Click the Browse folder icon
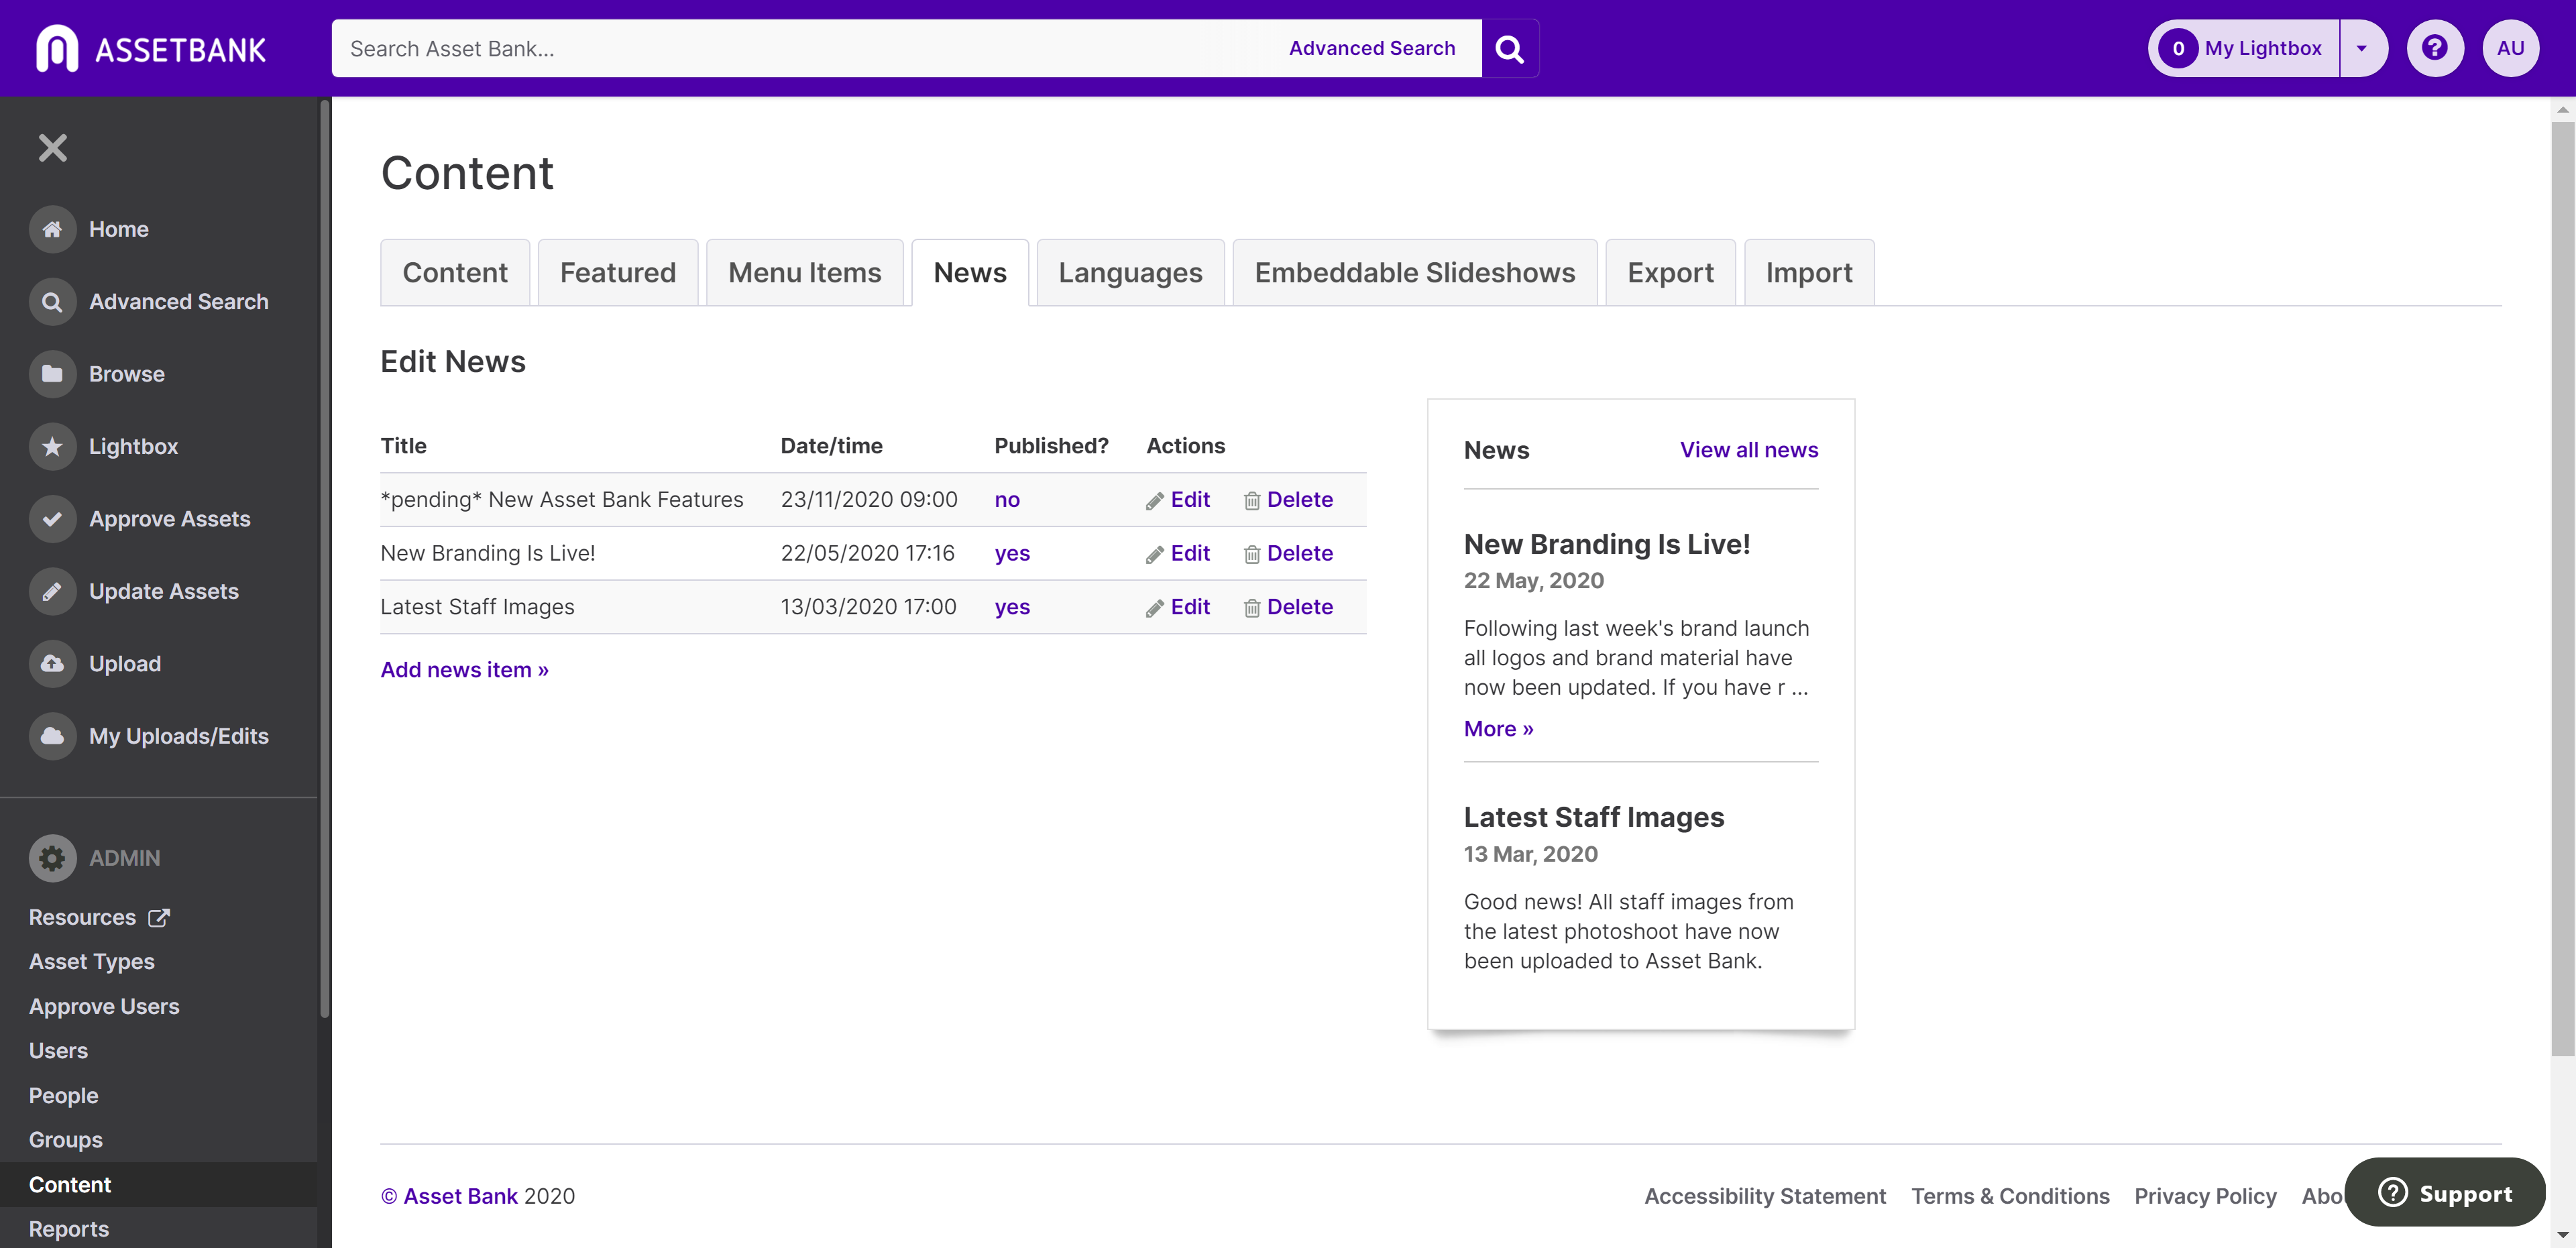Screen dimensions: 2576x1248 52,374
